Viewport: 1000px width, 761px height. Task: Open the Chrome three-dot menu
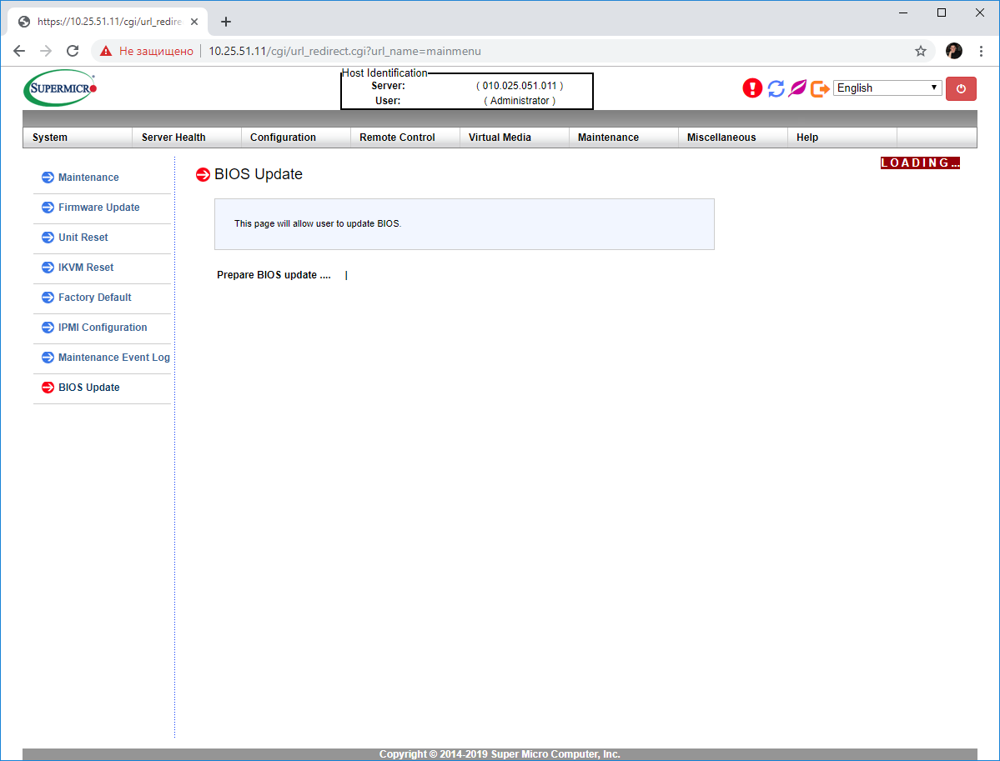[981, 51]
